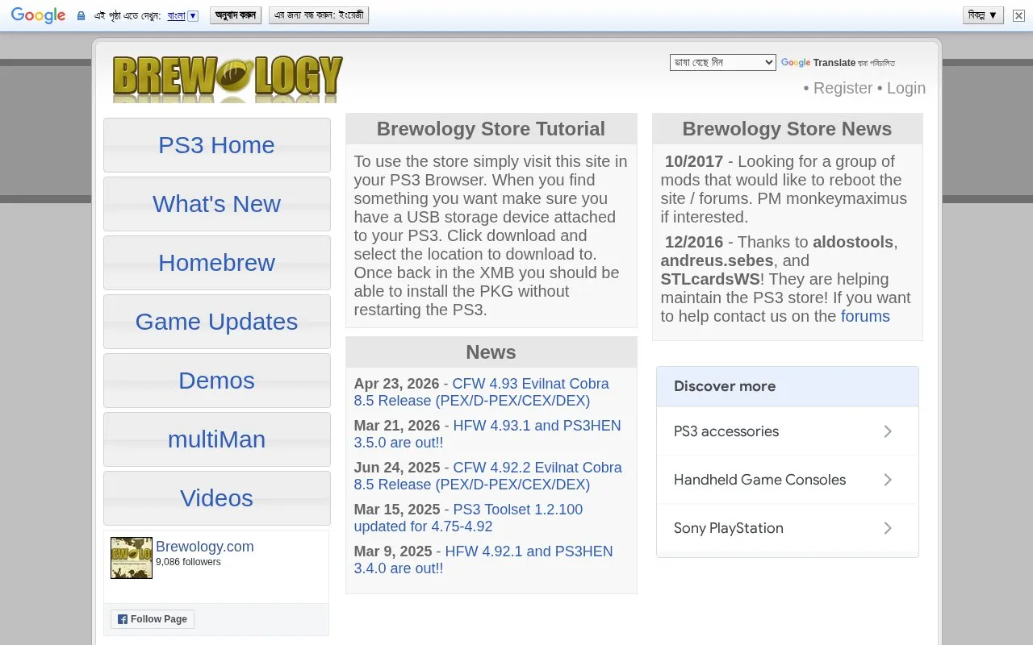Expand the Handheld Game Consoles chevron
Screen dimensions: 1033x645
pos(887,480)
